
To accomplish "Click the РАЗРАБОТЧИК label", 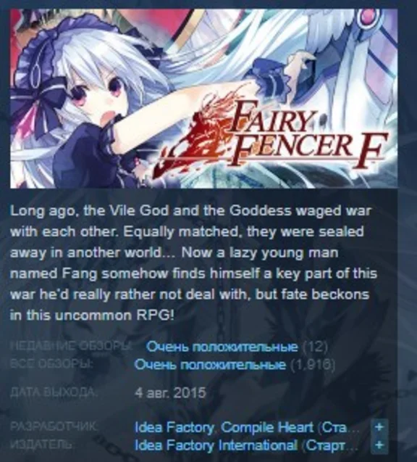I will [54, 426].
